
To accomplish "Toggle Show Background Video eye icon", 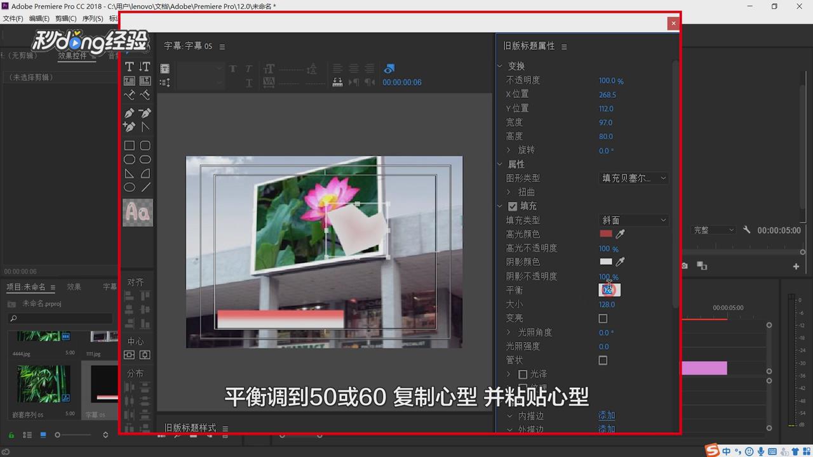I will coord(389,69).
